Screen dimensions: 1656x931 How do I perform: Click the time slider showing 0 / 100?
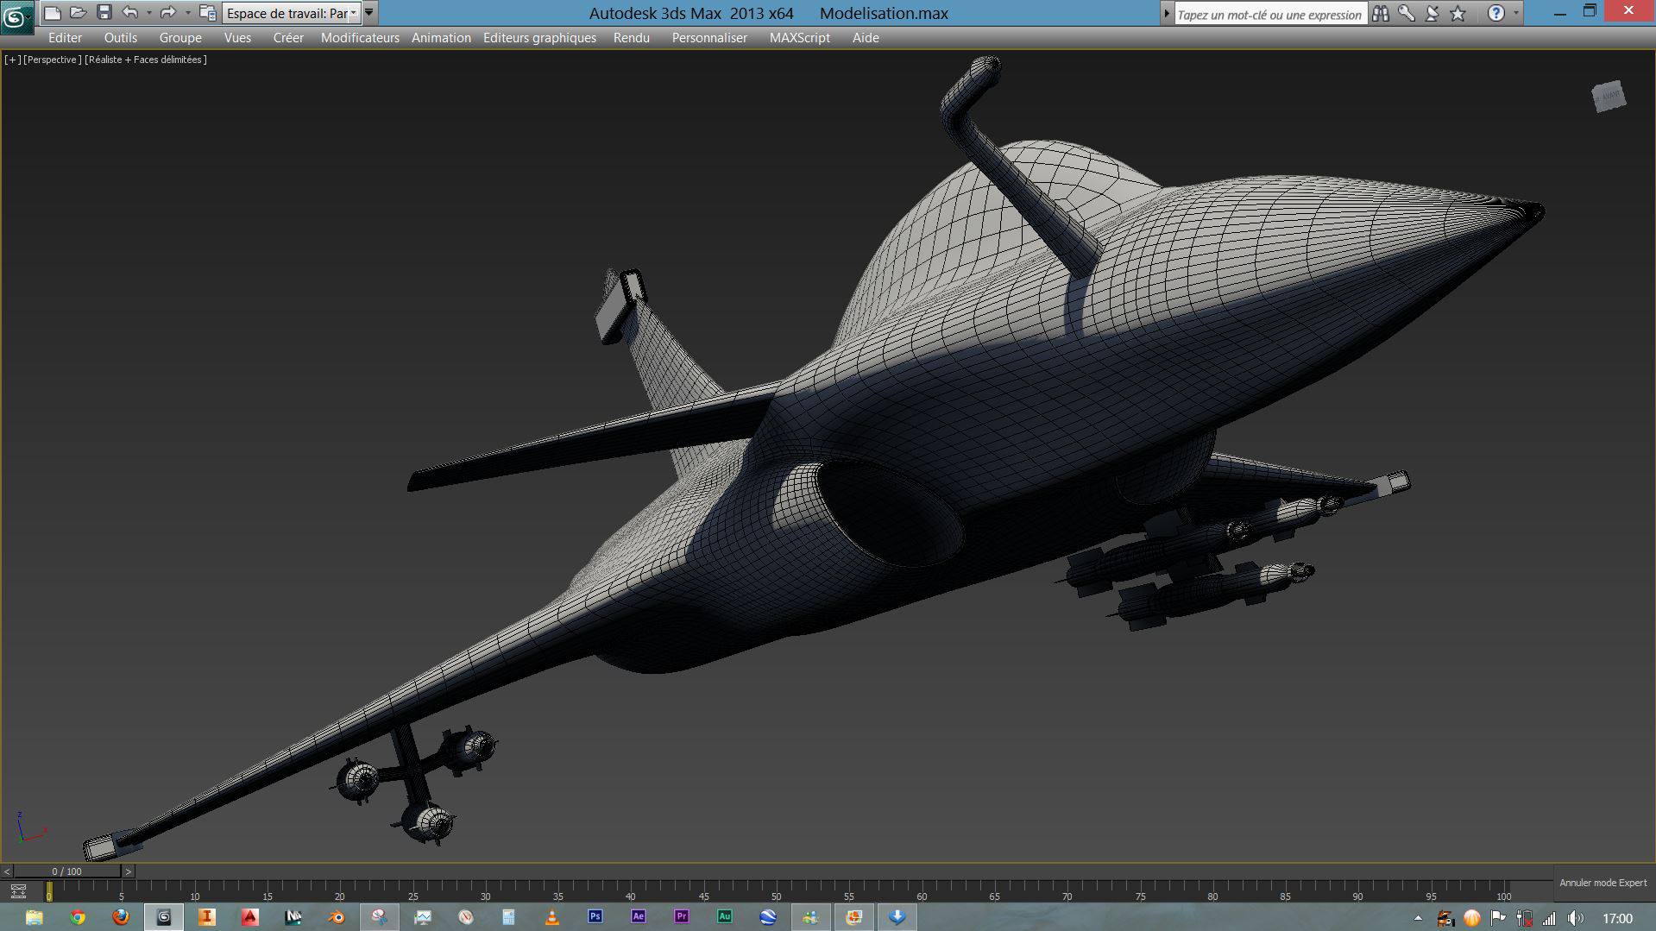67,871
